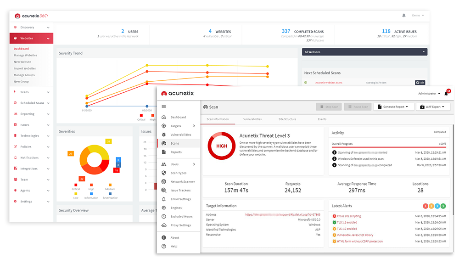Open Import Websites in 360 sidebar
Screen dimensions: 459x264
25,68
